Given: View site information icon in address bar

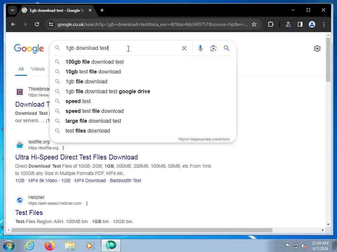Looking at the screenshot, I should click(51, 24).
